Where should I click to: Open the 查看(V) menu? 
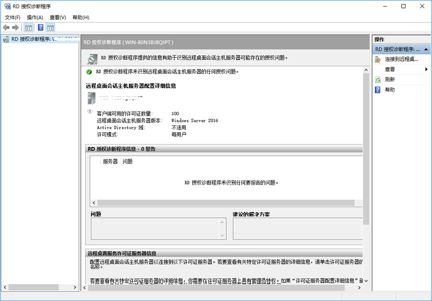coord(57,16)
